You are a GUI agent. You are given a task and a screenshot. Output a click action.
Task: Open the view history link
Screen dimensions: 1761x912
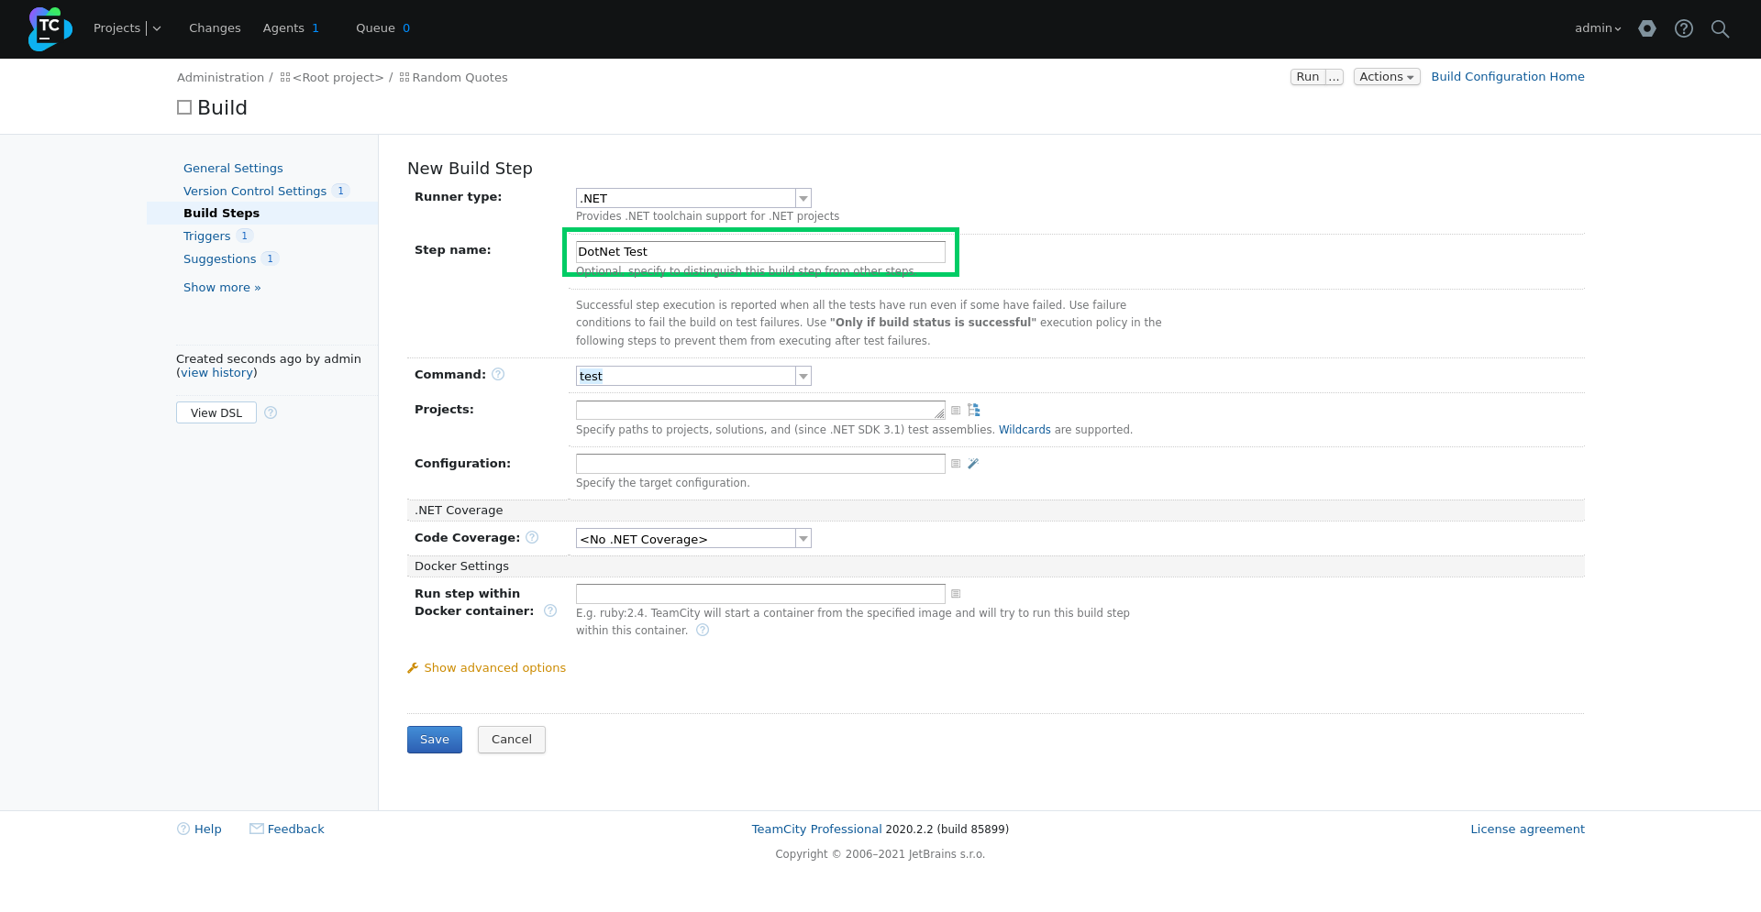(218, 373)
